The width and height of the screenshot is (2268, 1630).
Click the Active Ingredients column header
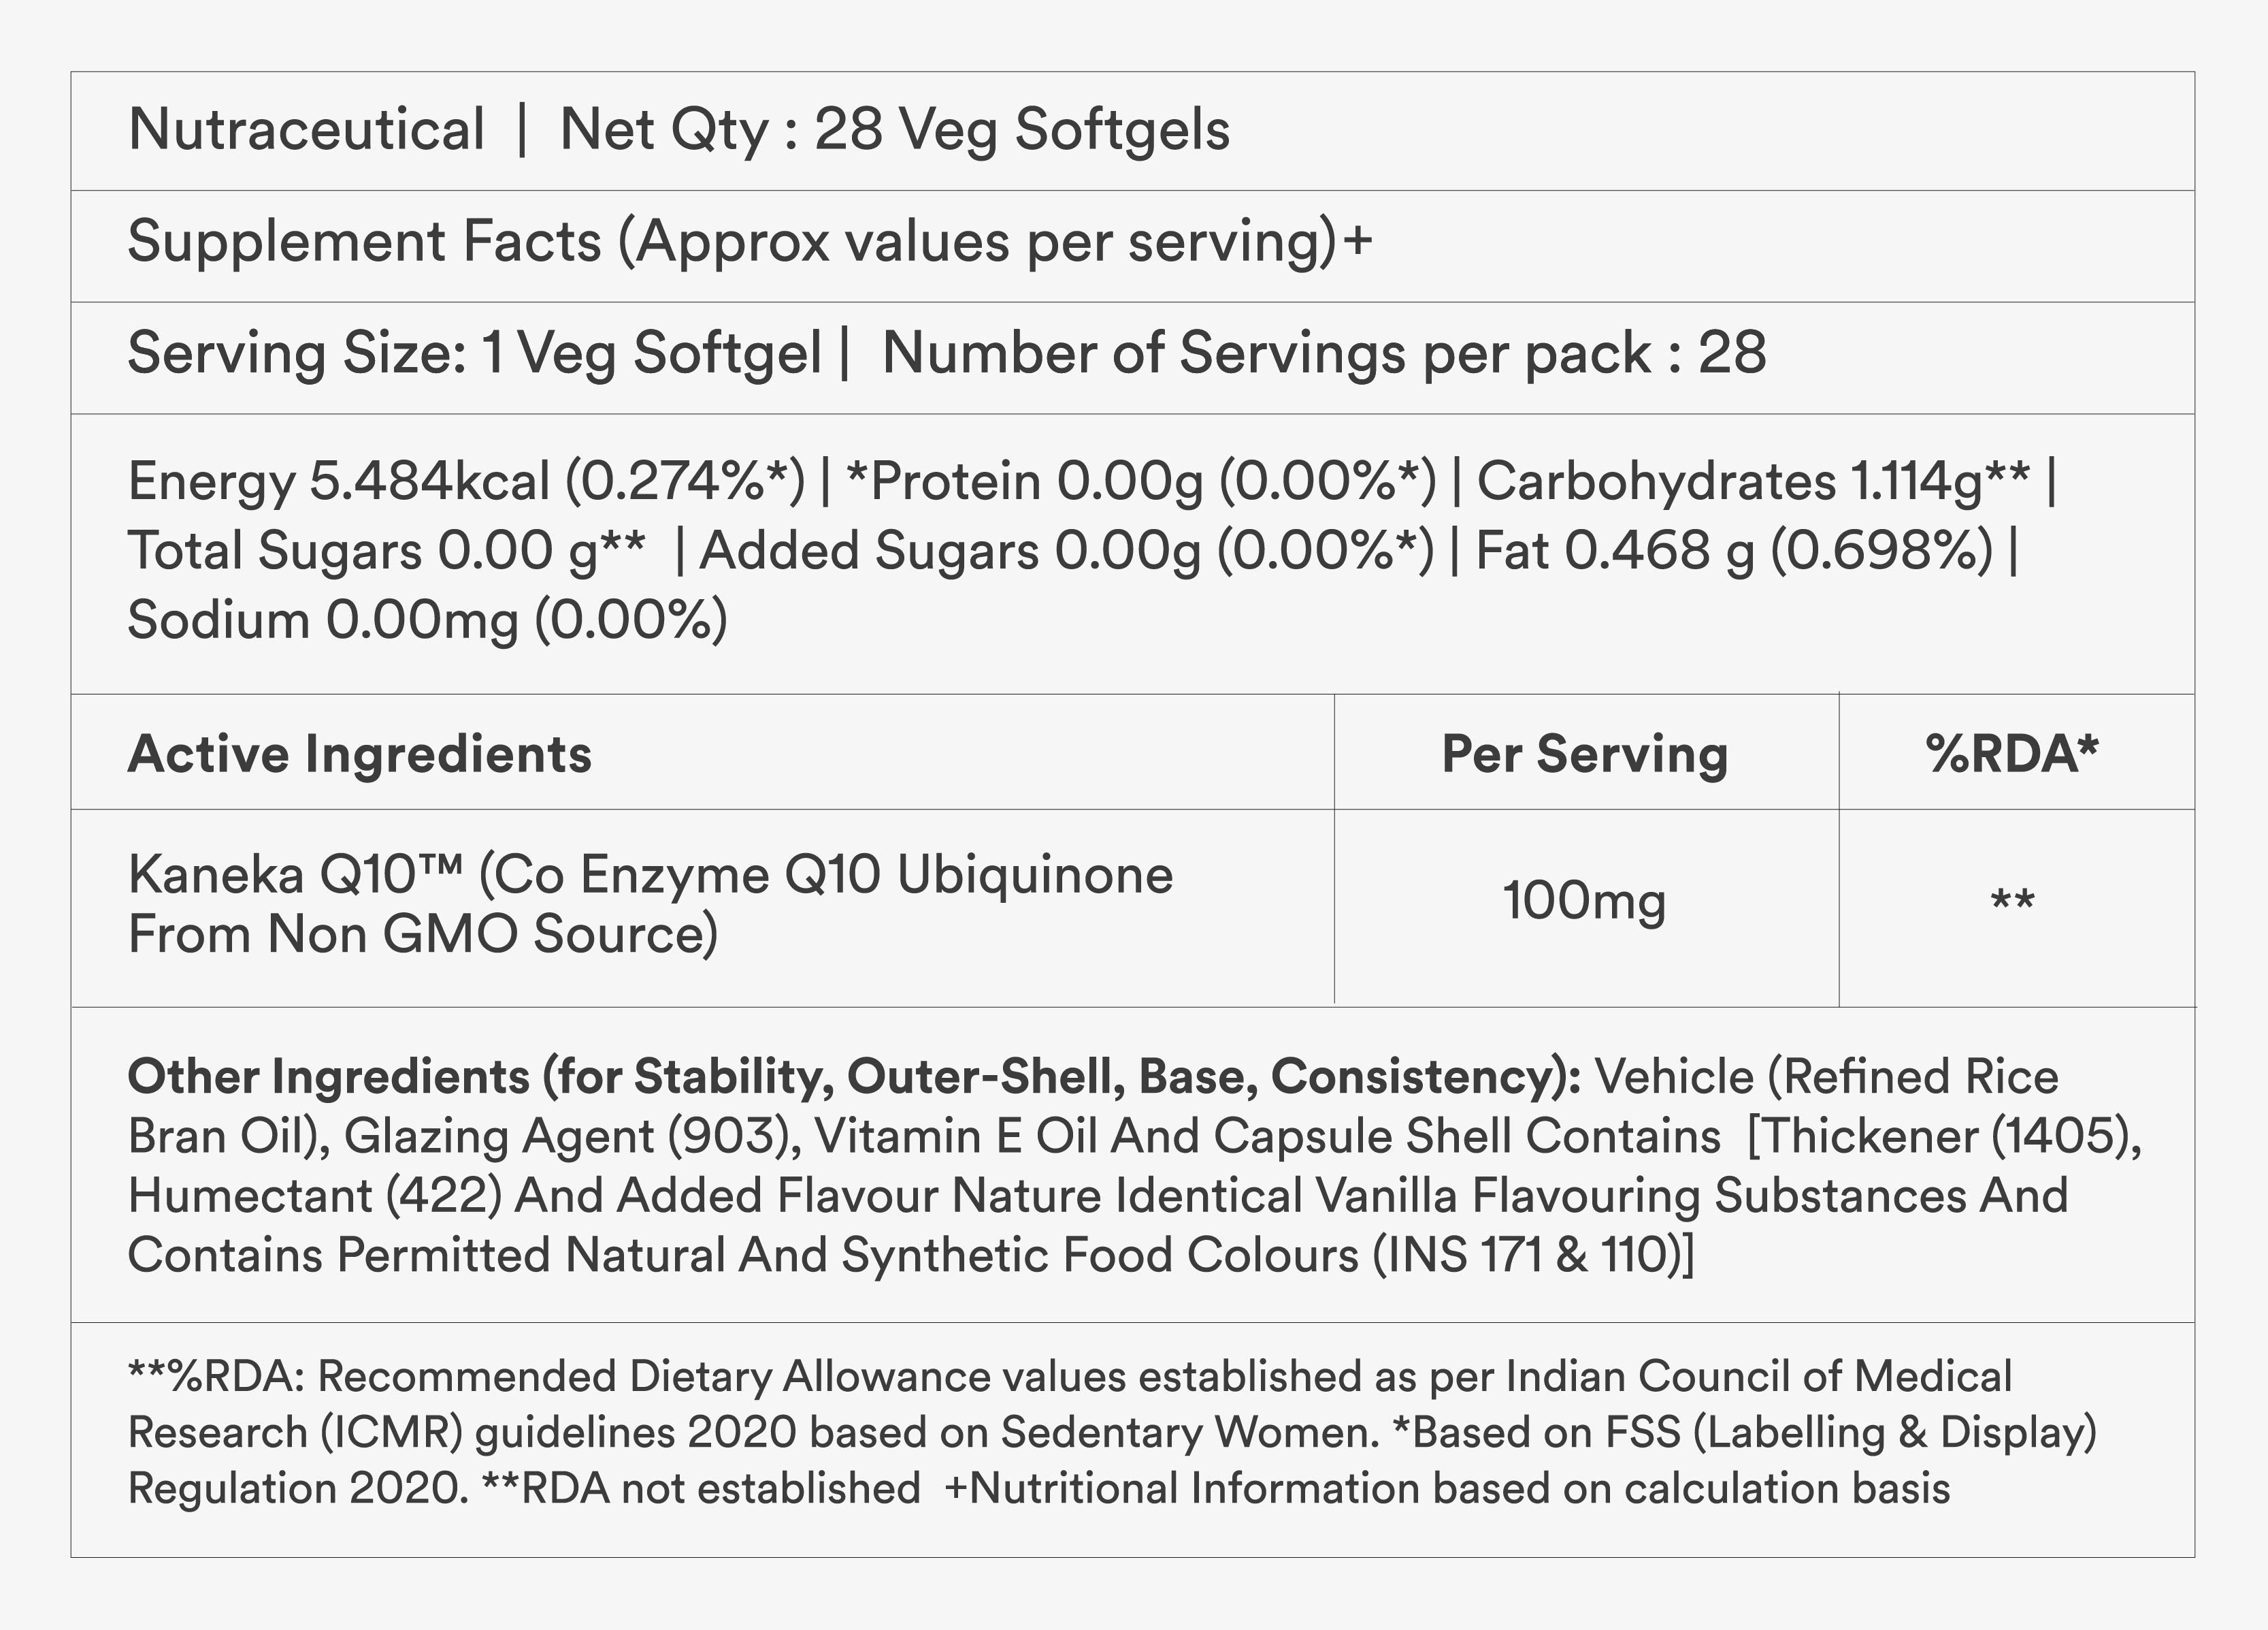(360, 754)
